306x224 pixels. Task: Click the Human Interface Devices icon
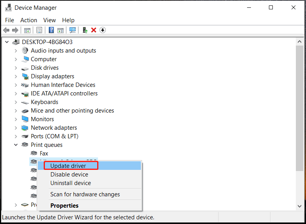tap(25, 85)
